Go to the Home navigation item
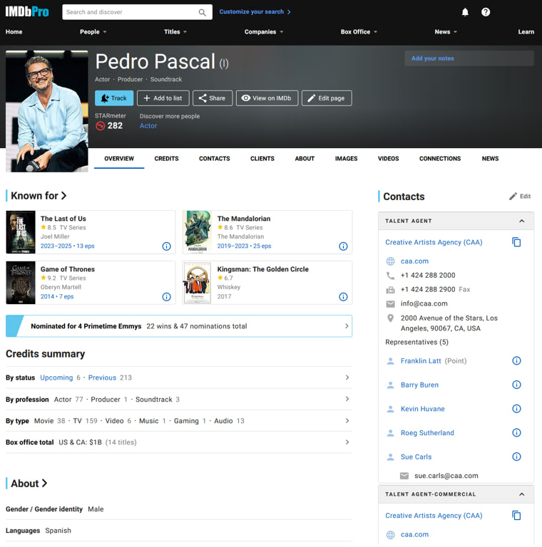 pos(14,32)
